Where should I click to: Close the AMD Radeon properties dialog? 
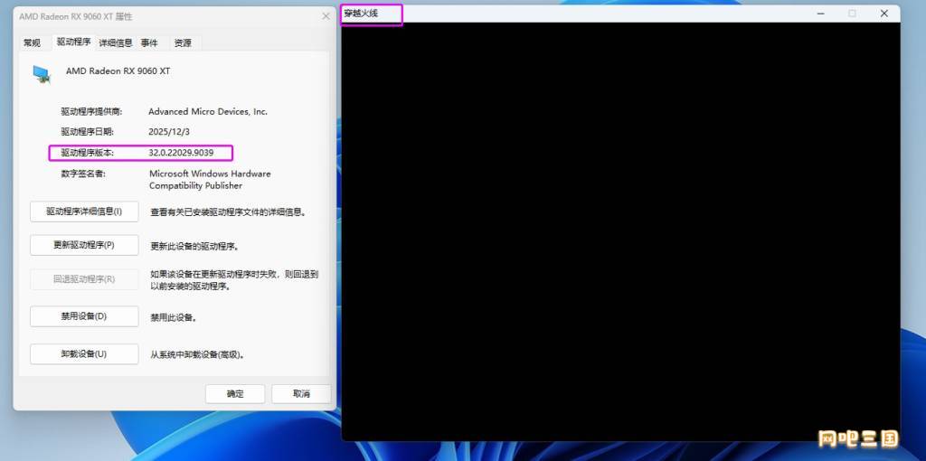point(326,16)
